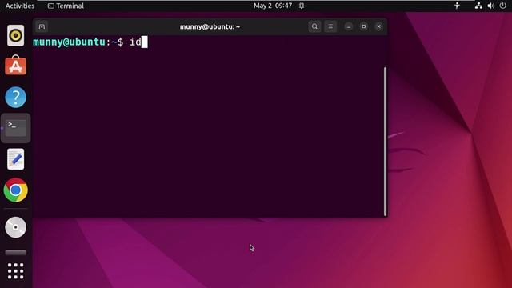Open the disc drive icon in dock
512x288 pixels.
(16, 227)
